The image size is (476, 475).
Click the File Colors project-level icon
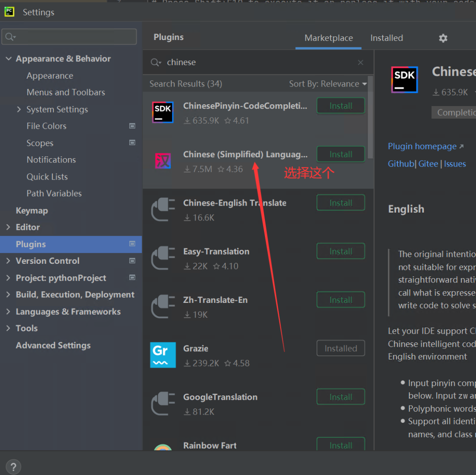[x=132, y=126]
